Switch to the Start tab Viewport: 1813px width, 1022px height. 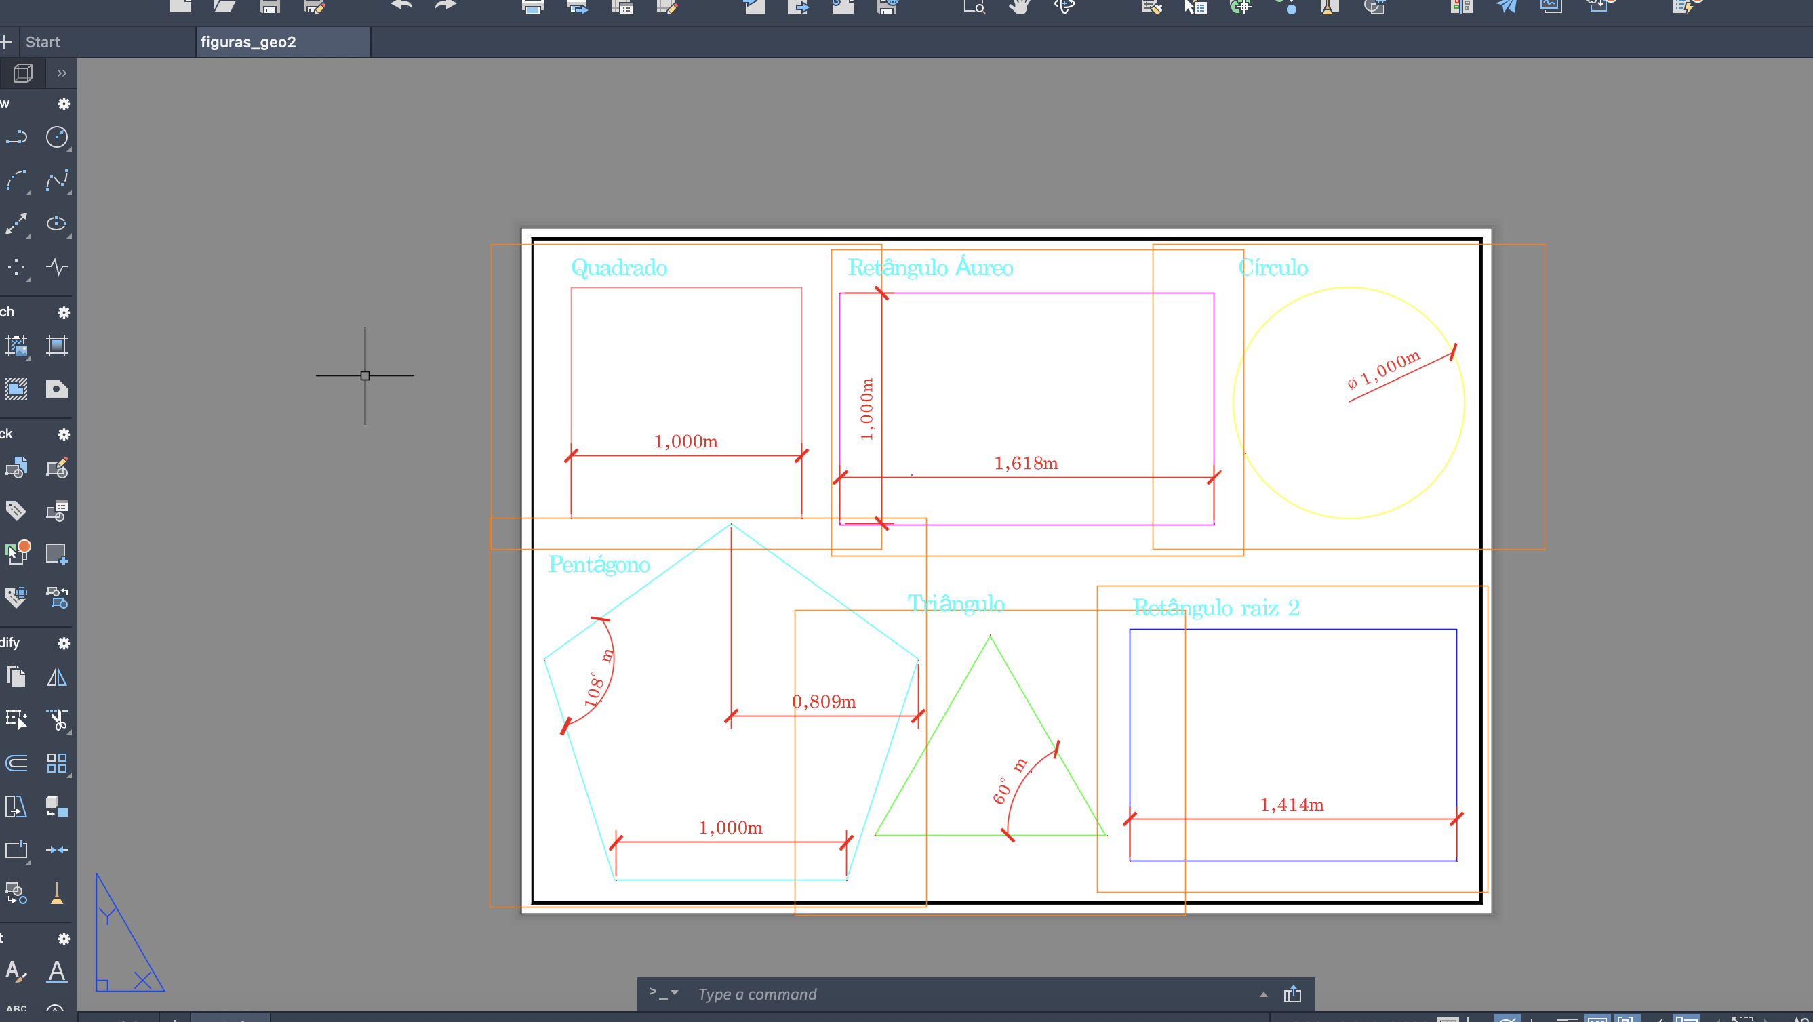click(42, 42)
